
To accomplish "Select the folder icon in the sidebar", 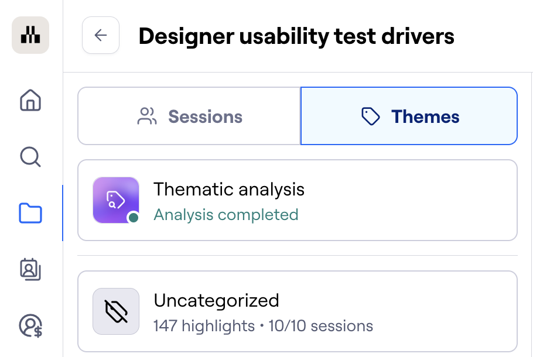I will click(30, 213).
